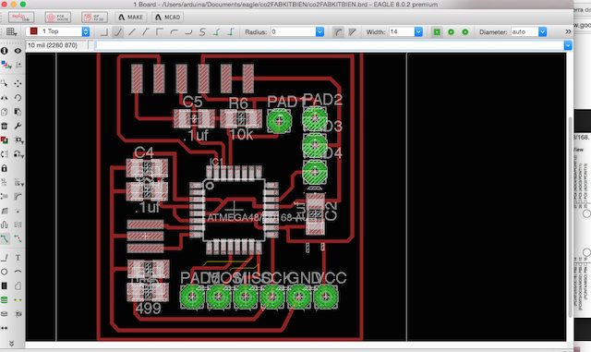Image resolution: width=591 pixels, height=352 pixels.
Task: Select the Lock tool
Action: [4, 168]
